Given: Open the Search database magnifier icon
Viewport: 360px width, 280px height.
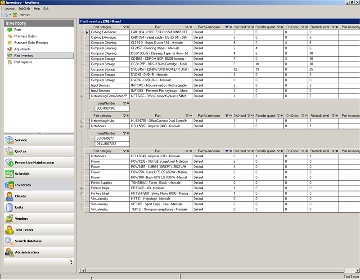Looking at the screenshot, I should (9, 241).
